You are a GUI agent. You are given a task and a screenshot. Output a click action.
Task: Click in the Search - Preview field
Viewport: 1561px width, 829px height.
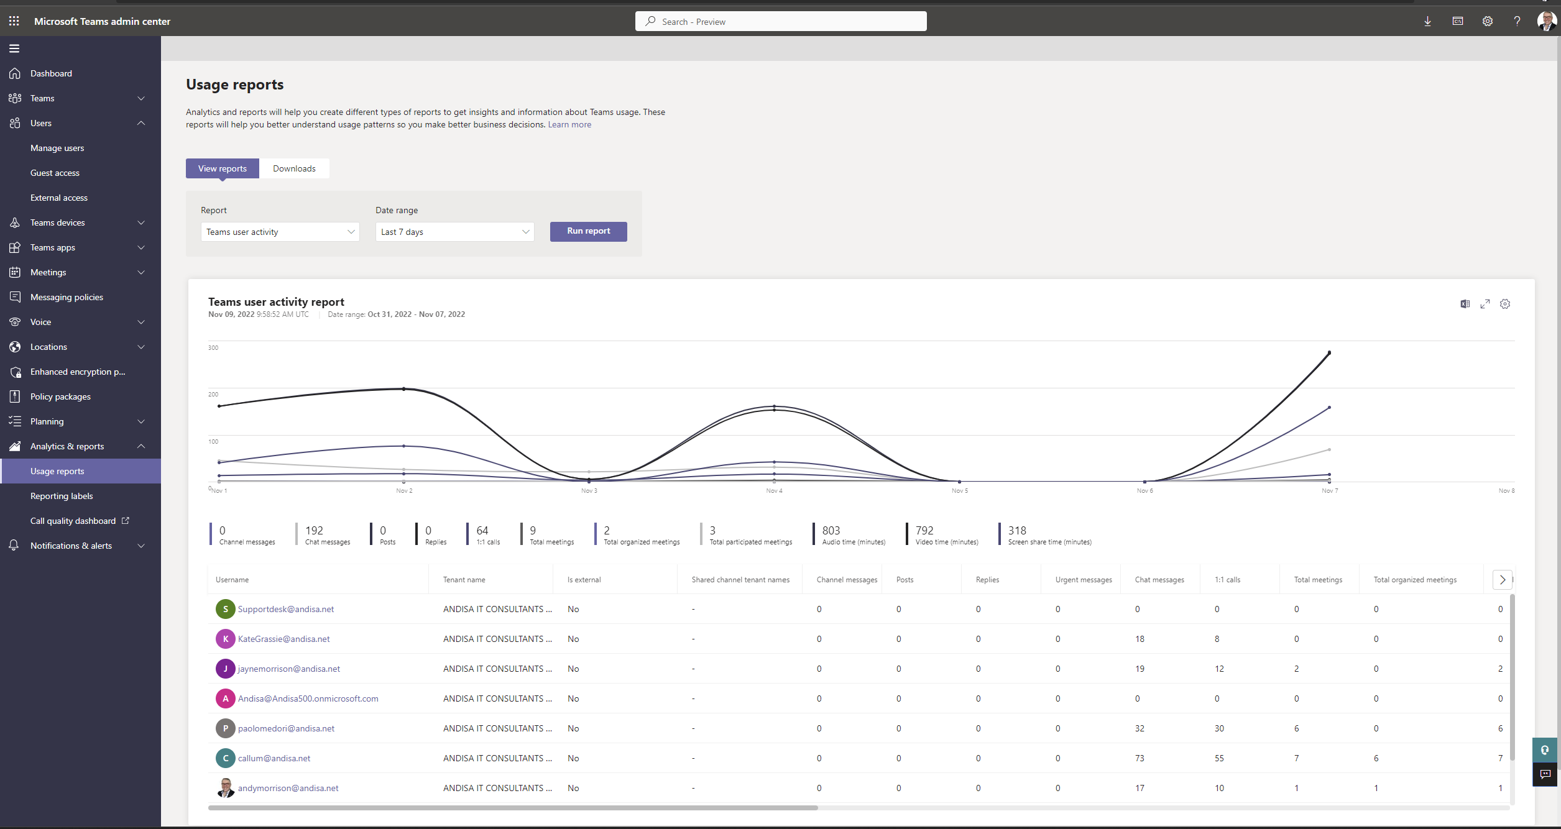781,21
